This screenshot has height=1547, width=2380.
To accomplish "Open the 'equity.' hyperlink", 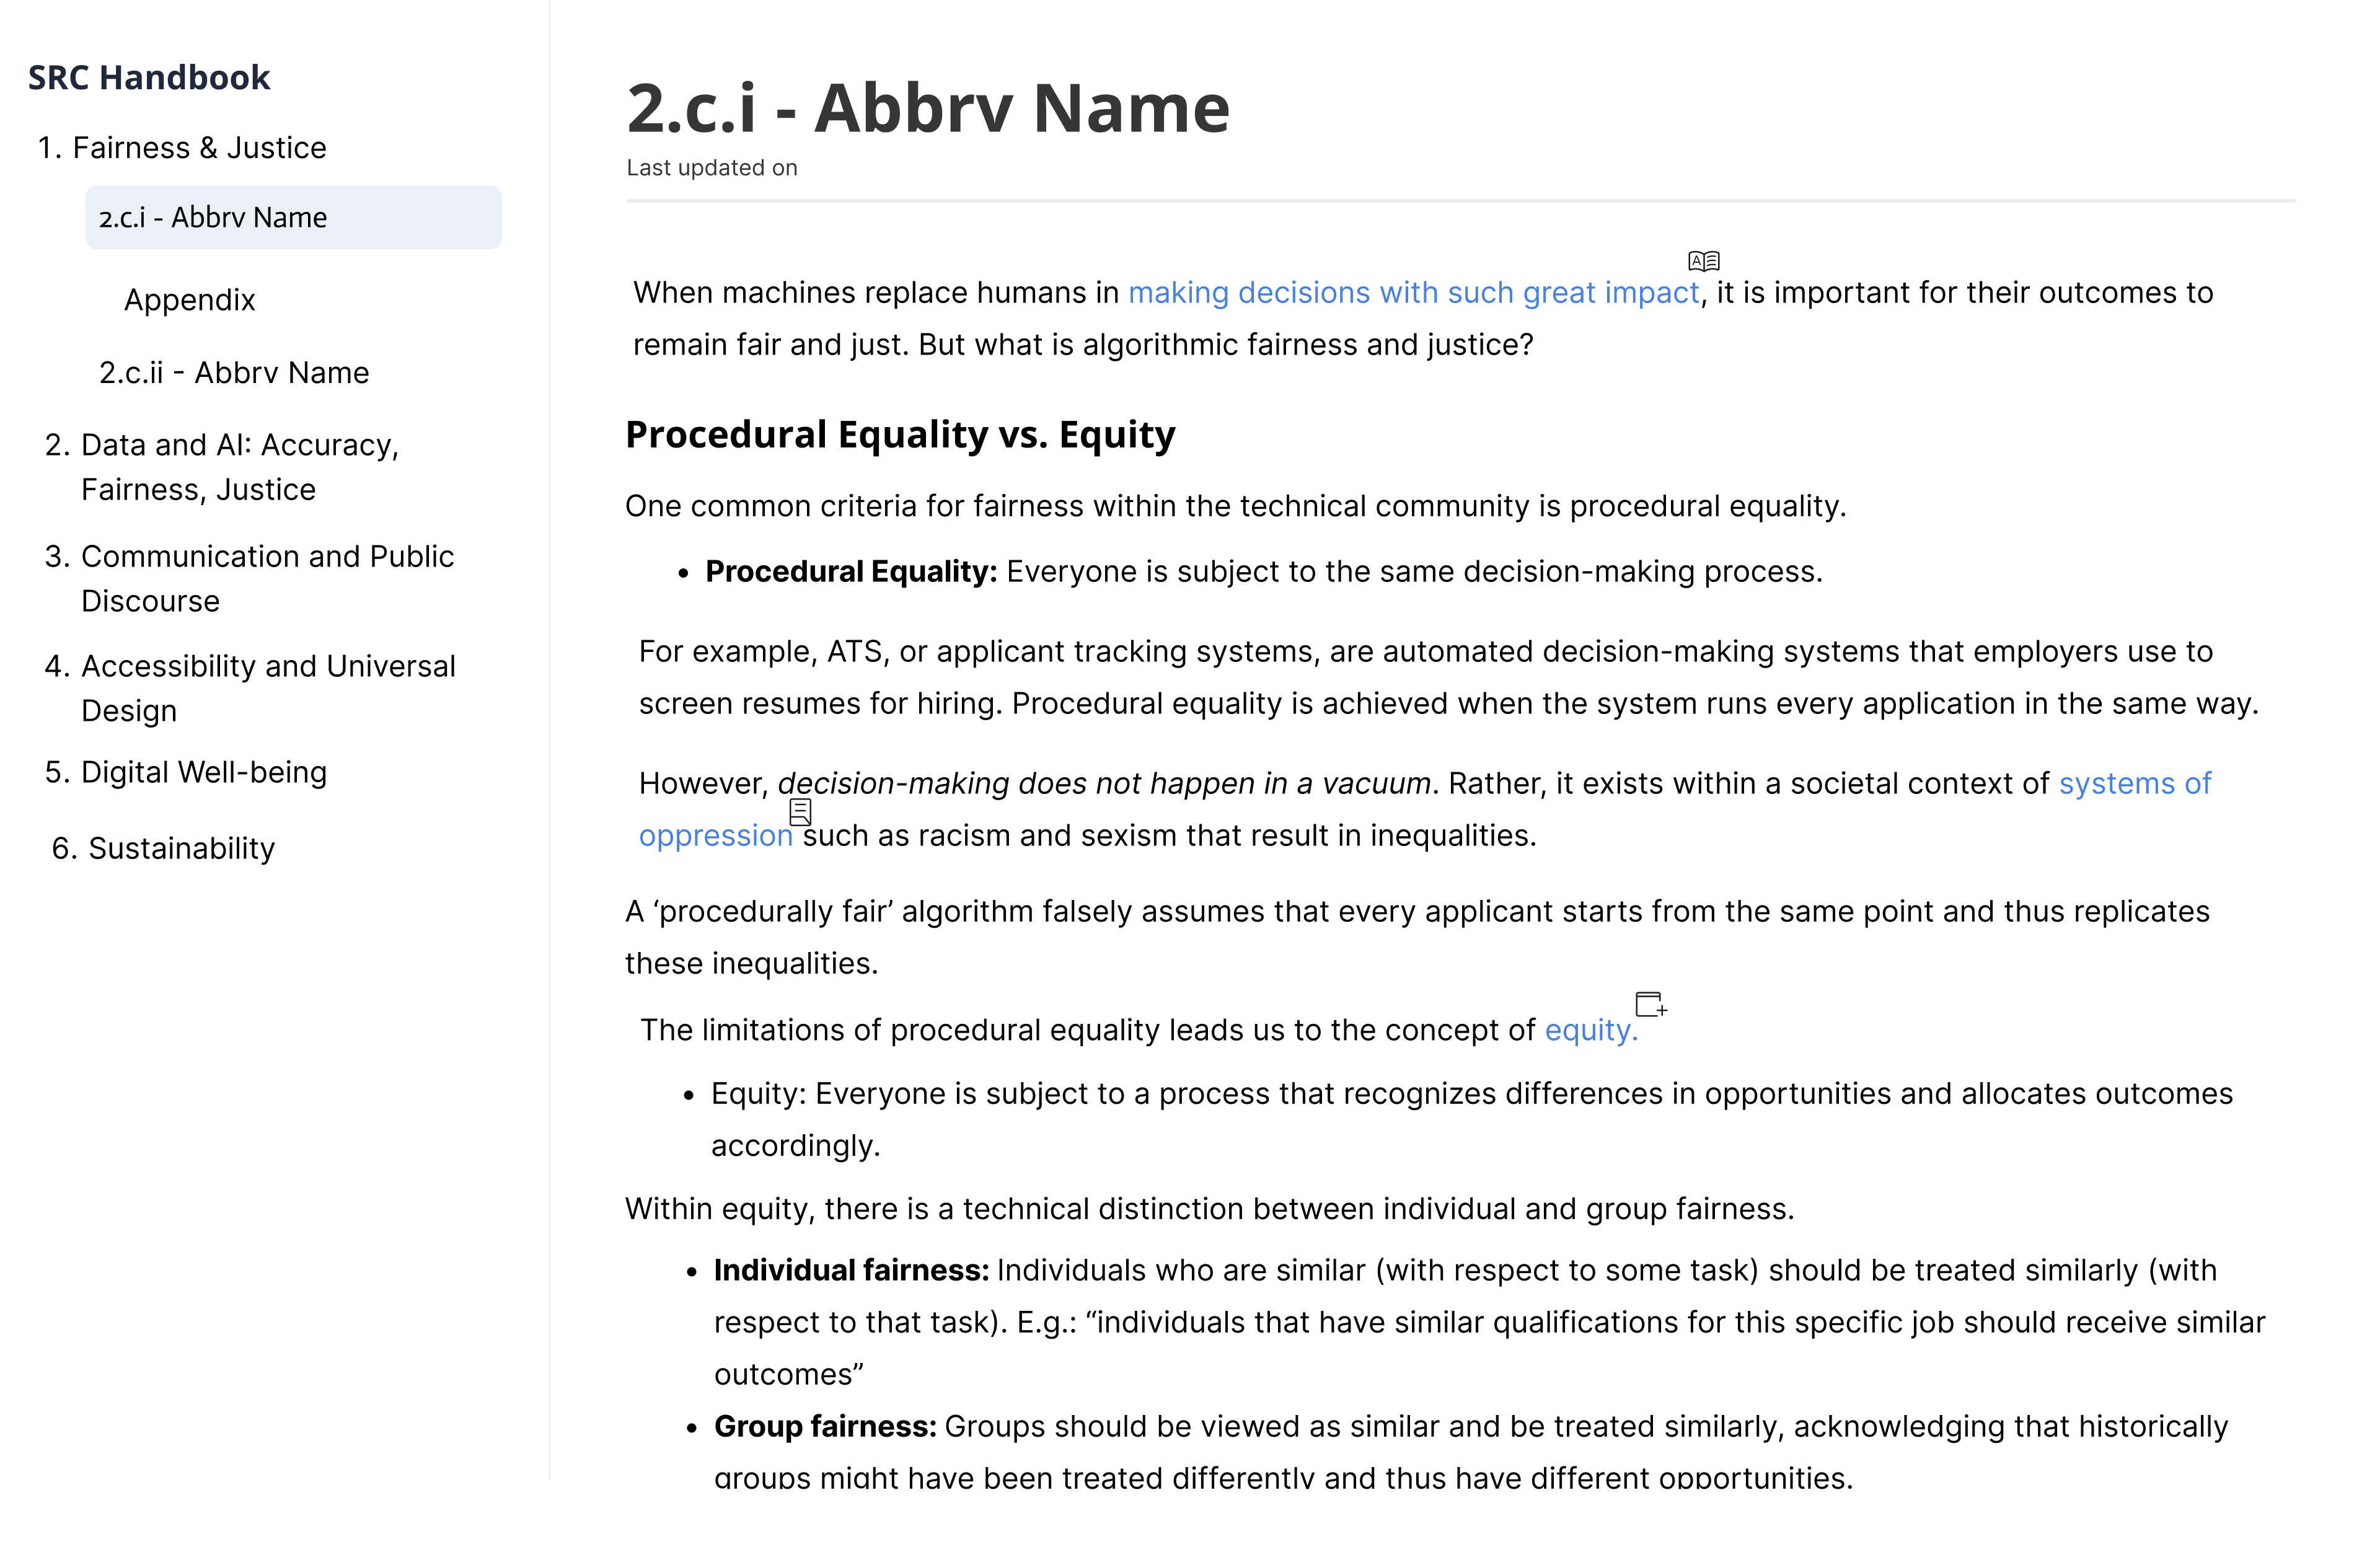I will (1591, 1030).
